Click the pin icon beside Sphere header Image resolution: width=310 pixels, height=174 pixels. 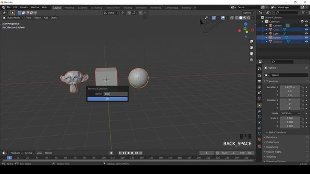coord(306,68)
